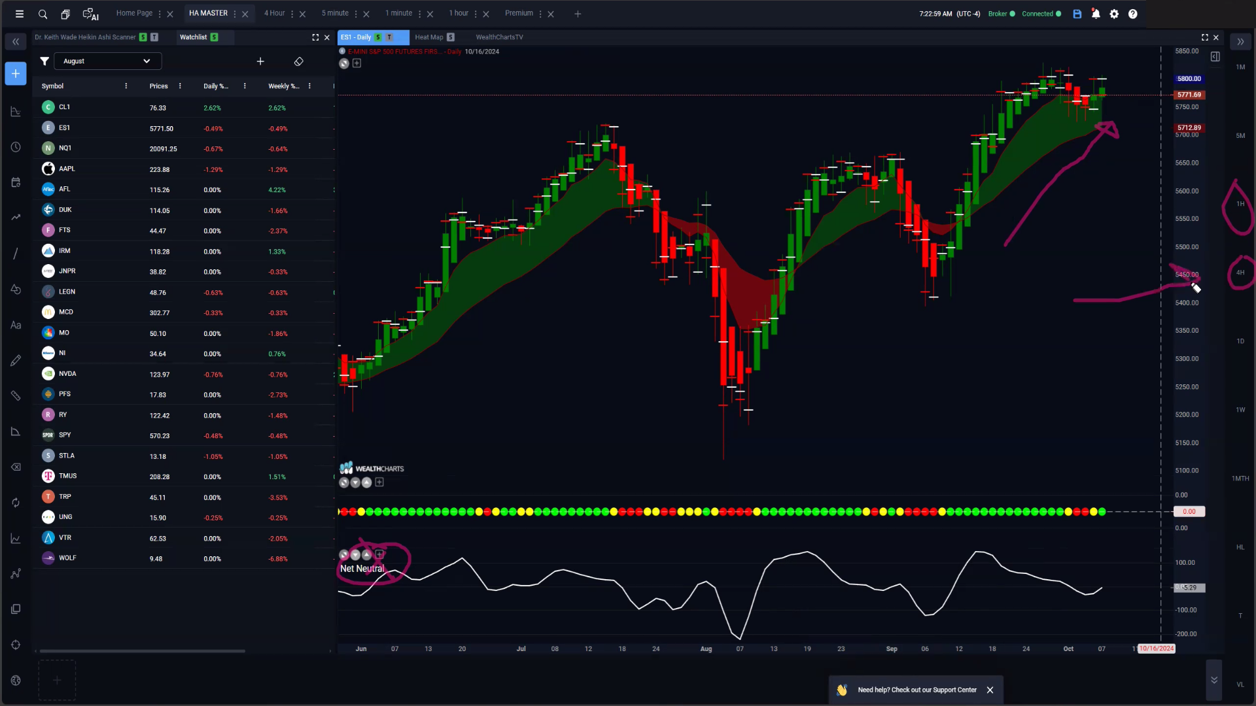Select the 1MTH timeframe button
The image size is (1256, 706).
(x=1240, y=479)
